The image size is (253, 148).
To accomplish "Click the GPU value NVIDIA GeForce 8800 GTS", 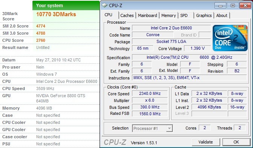I will [61, 96].
